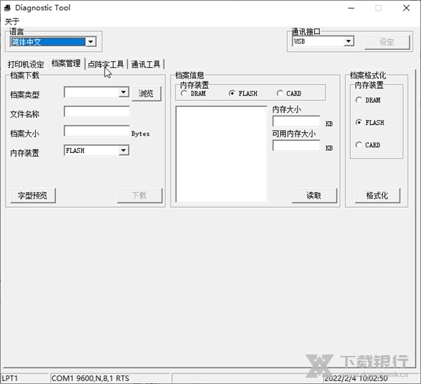
Task: Click the 文件名称 input field
Action: pyautogui.click(x=97, y=112)
